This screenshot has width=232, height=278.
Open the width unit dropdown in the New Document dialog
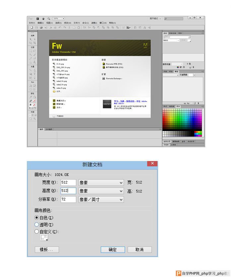101,183
